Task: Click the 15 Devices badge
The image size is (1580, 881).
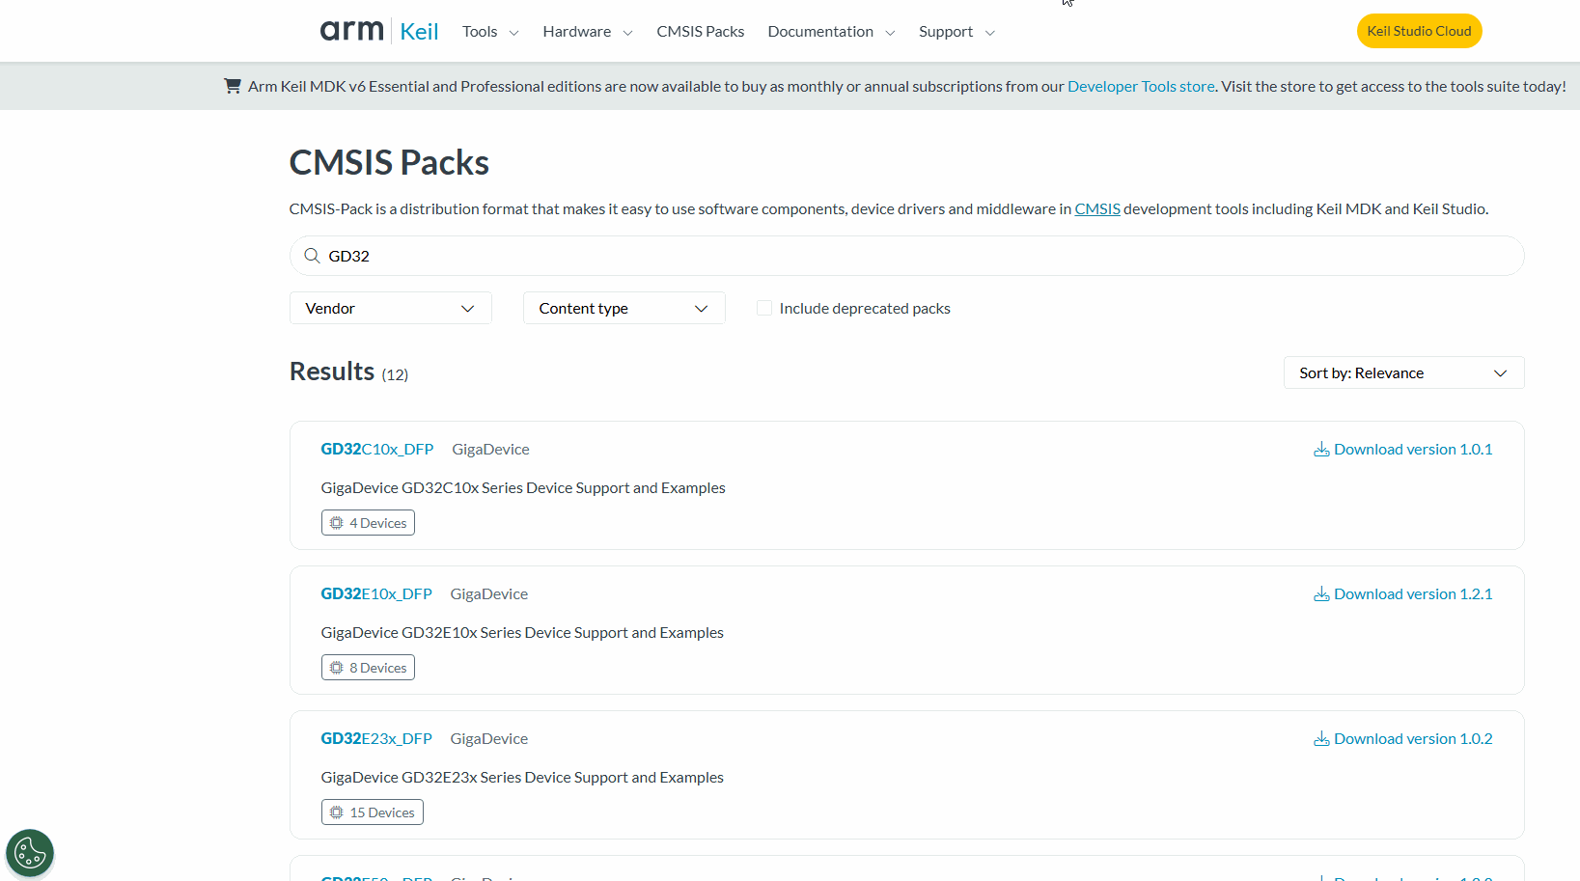Action: click(x=373, y=812)
